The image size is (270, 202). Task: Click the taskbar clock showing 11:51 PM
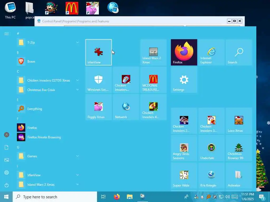click(247, 197)
